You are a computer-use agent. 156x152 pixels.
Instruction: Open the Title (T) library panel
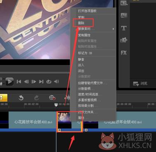124,28
